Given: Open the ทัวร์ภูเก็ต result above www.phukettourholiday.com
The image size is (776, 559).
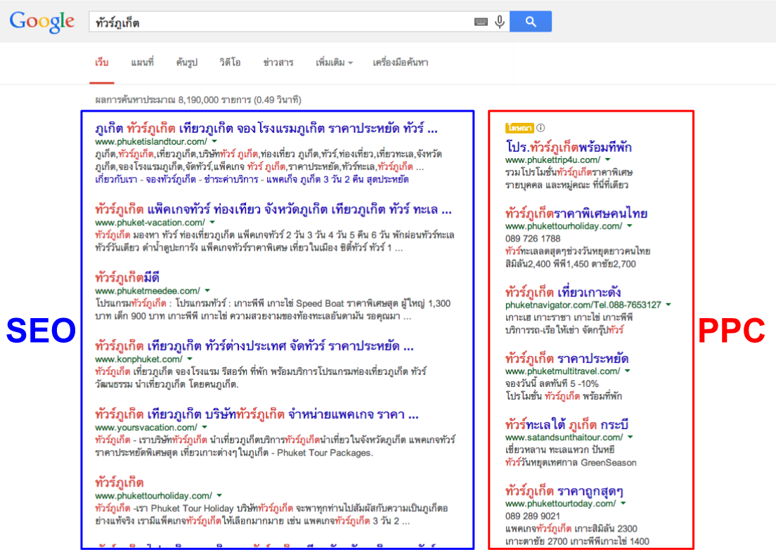Looking at the screenshot, I should [119, 483].
